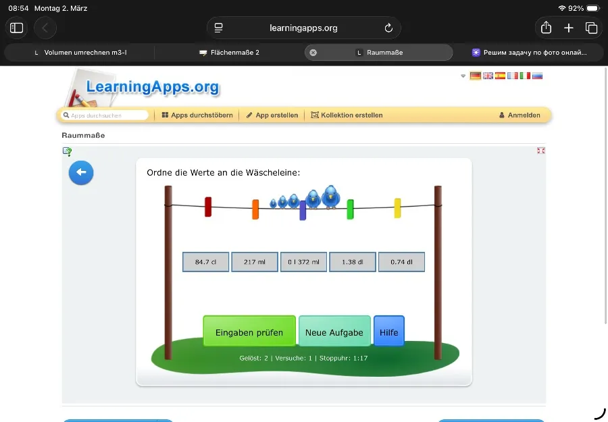Open App erstellen menu item
Image resolution: width=608 pixels, height=422 pixels.
272,115
